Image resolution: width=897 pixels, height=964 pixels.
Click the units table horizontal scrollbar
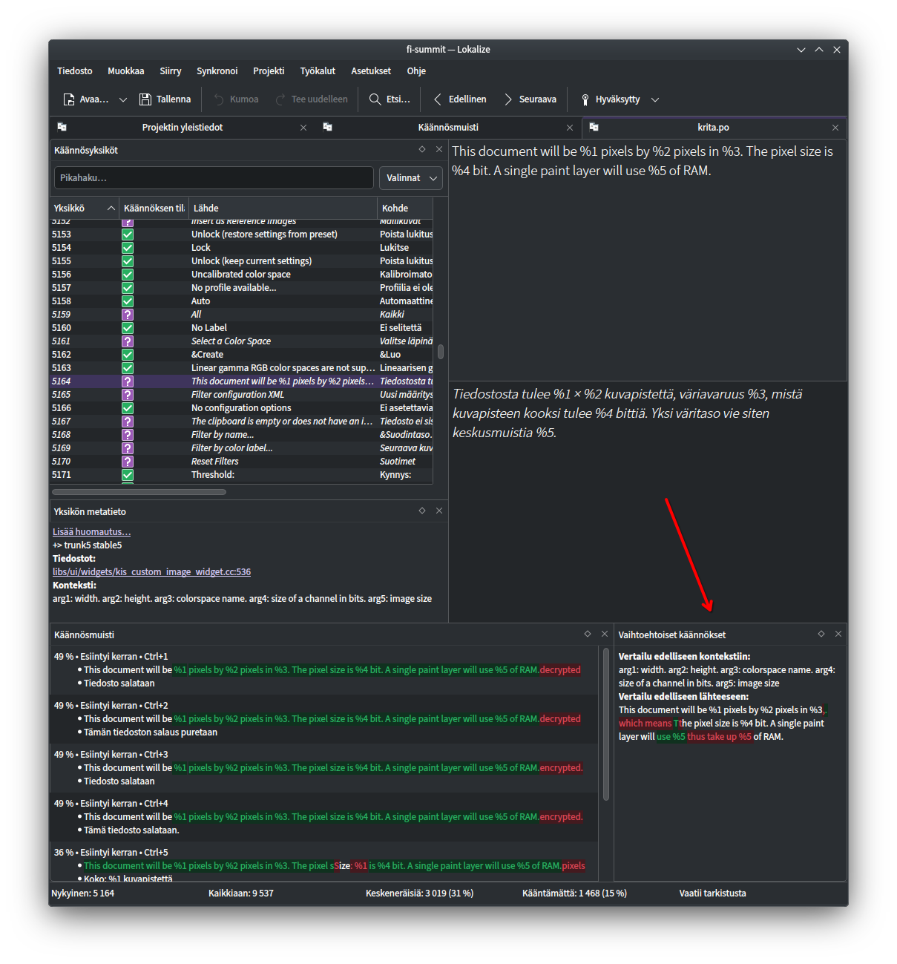[x=139, y=492]
